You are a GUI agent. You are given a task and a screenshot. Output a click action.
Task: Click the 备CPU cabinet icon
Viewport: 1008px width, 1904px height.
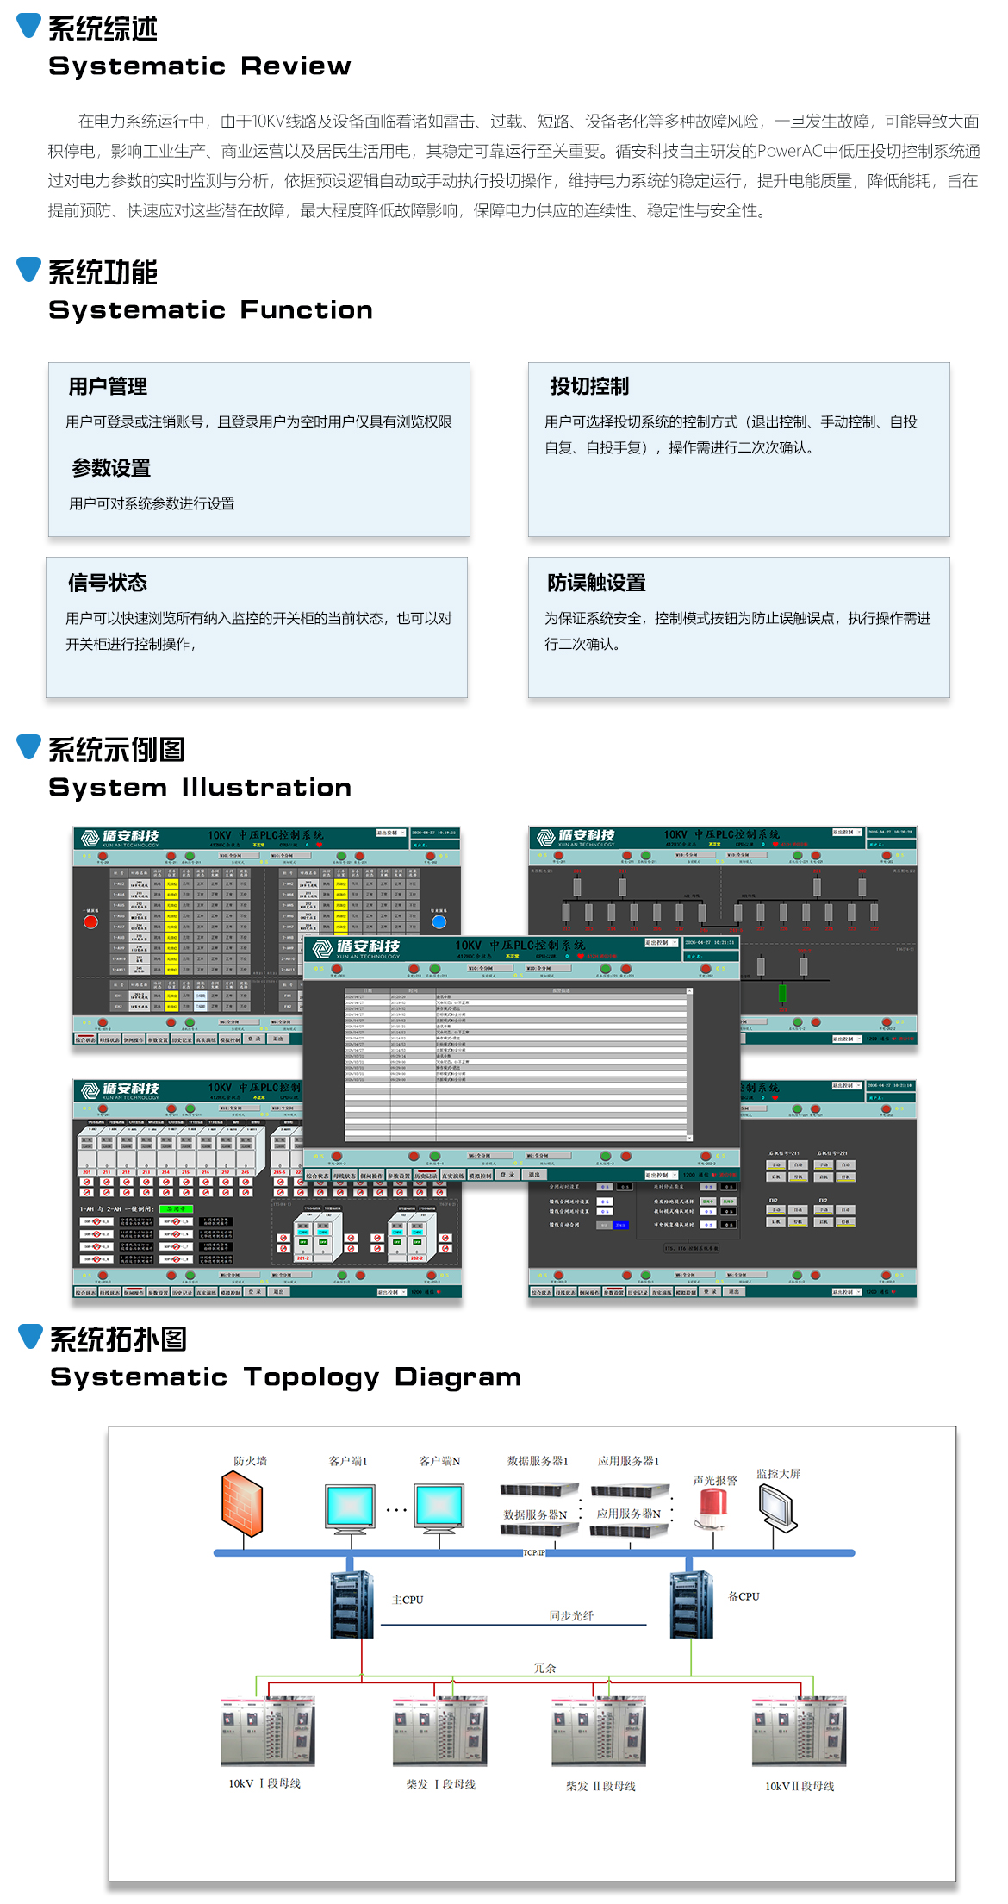691,1604
